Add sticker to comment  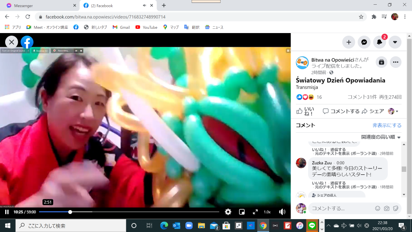tap(395, 208)
